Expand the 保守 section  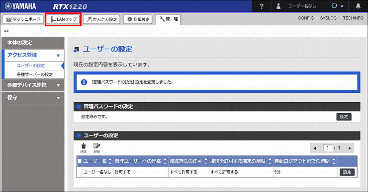tap(33, 98)
